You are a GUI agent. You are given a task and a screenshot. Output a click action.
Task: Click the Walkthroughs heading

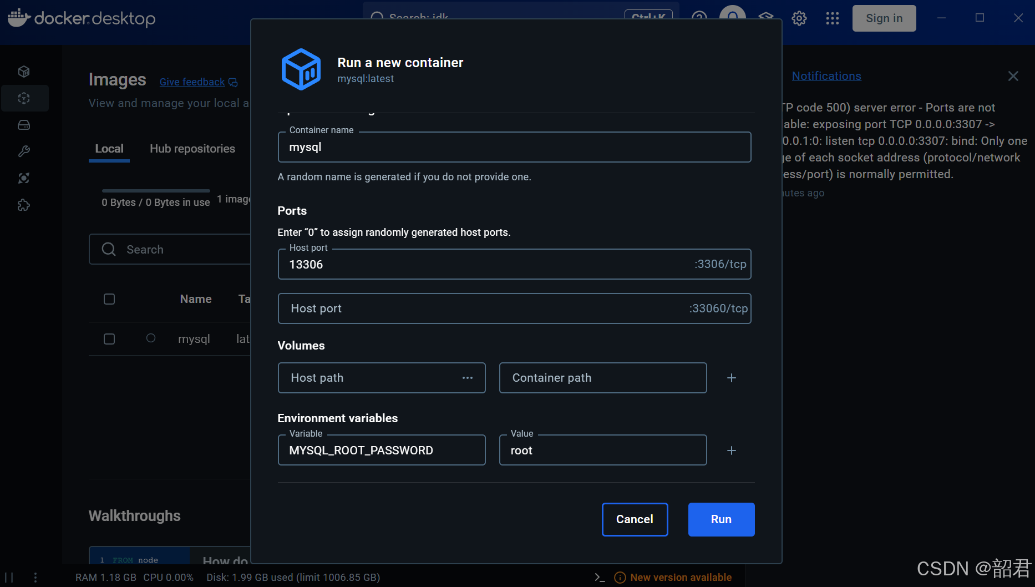tap(135, 516)
